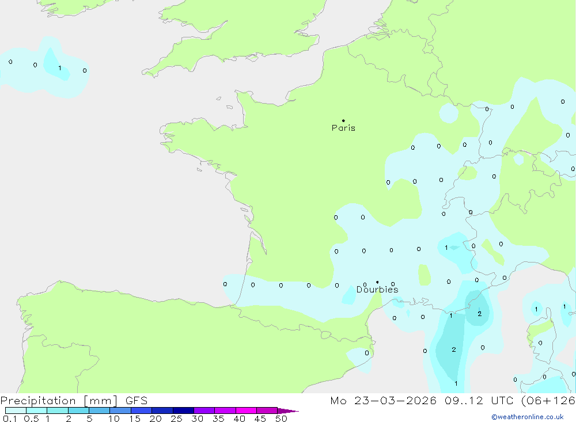576x422 pixels.
Task: Click the black dot marking Dourbies
Action: 377,282
